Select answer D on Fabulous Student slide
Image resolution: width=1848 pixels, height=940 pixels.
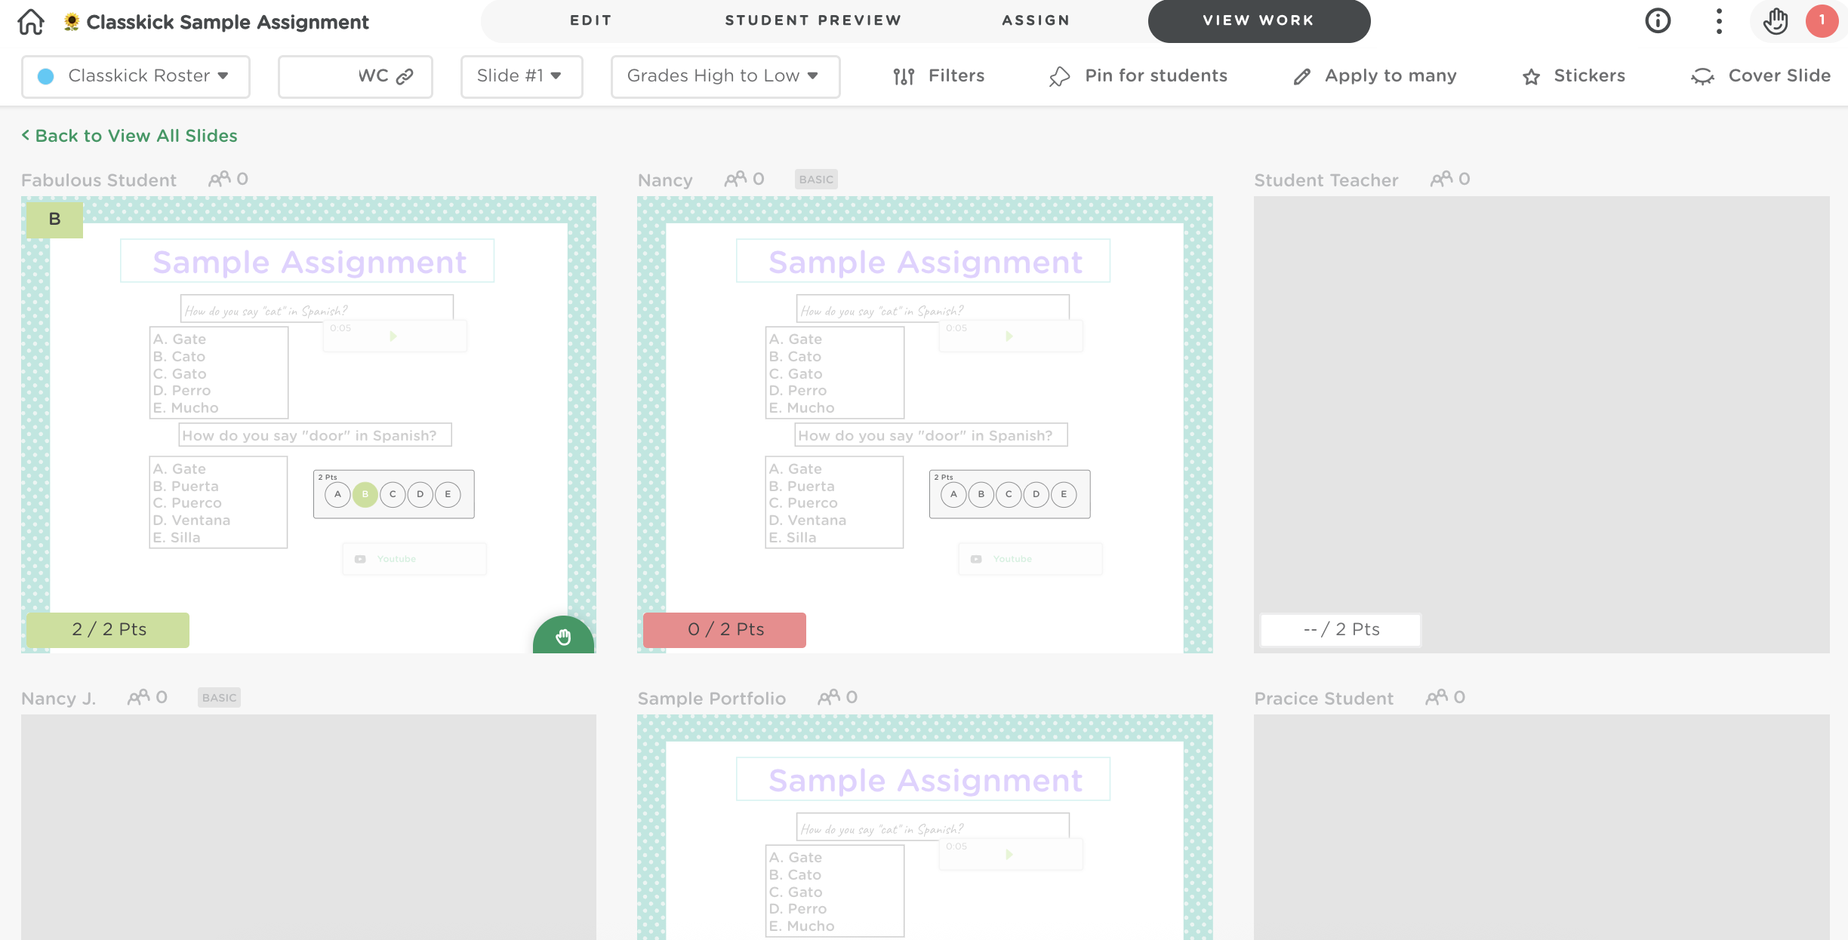(420, 494)
